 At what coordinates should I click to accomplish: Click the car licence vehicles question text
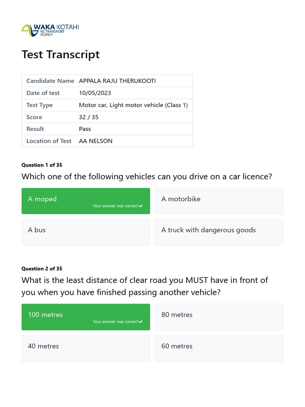click(x=147, y=176)
